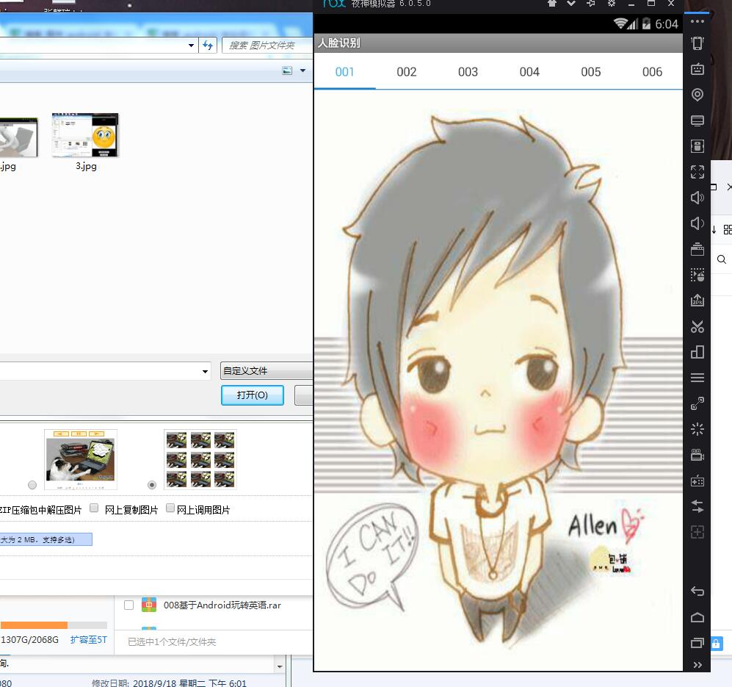Select radio button beside dog photo thumbnail
Image resolution: width=732 pixels, height=687 pixels.
32,485
